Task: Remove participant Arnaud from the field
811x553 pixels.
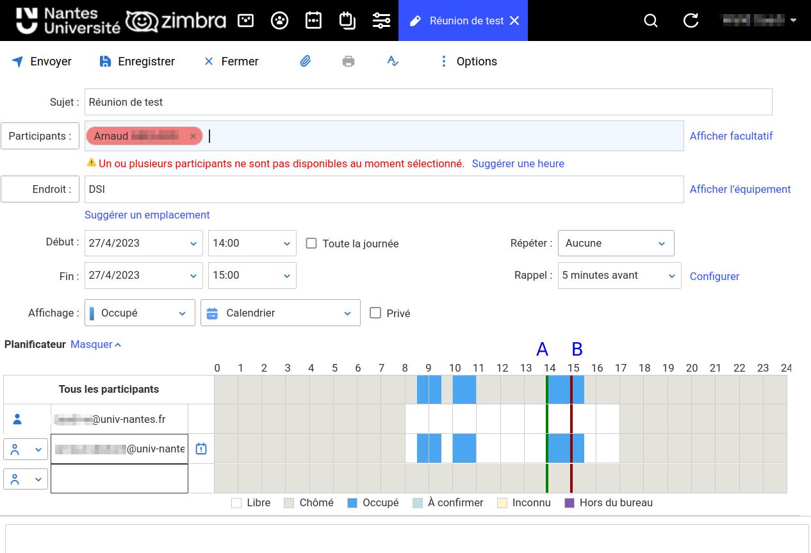Action: click(193, 136)
